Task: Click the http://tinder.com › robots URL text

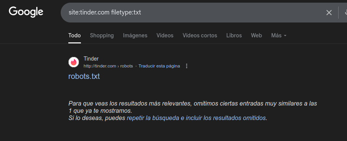Action: point(108,66)
